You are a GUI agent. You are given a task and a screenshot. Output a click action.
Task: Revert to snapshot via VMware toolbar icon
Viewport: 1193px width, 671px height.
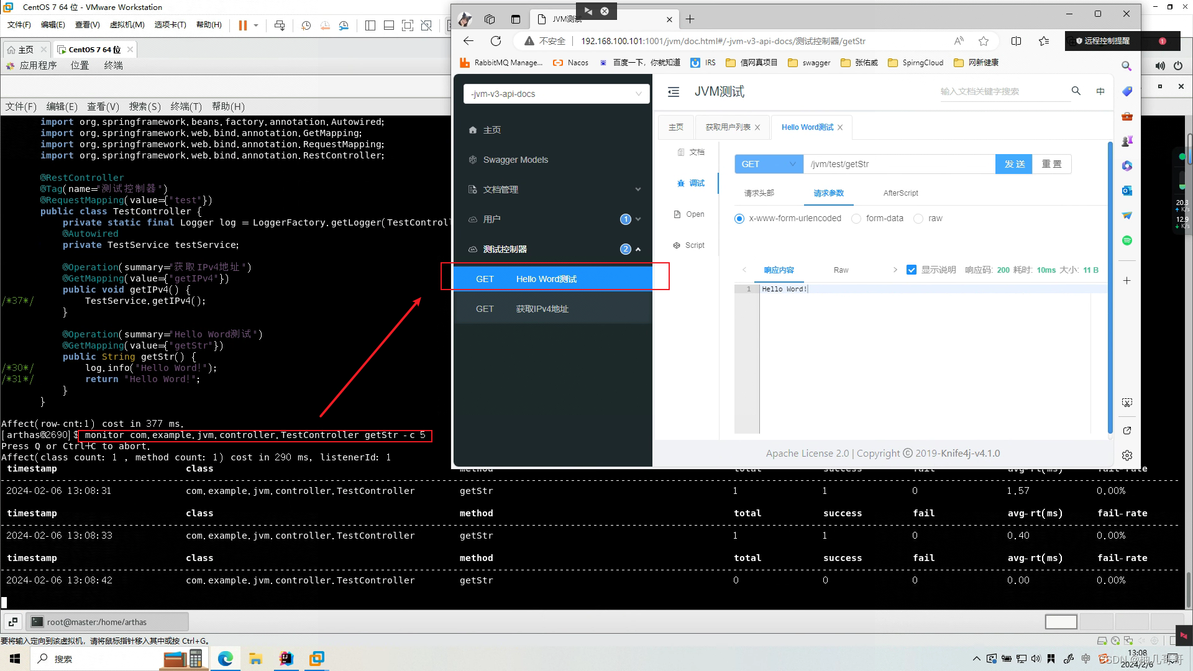tap(325, 25)
